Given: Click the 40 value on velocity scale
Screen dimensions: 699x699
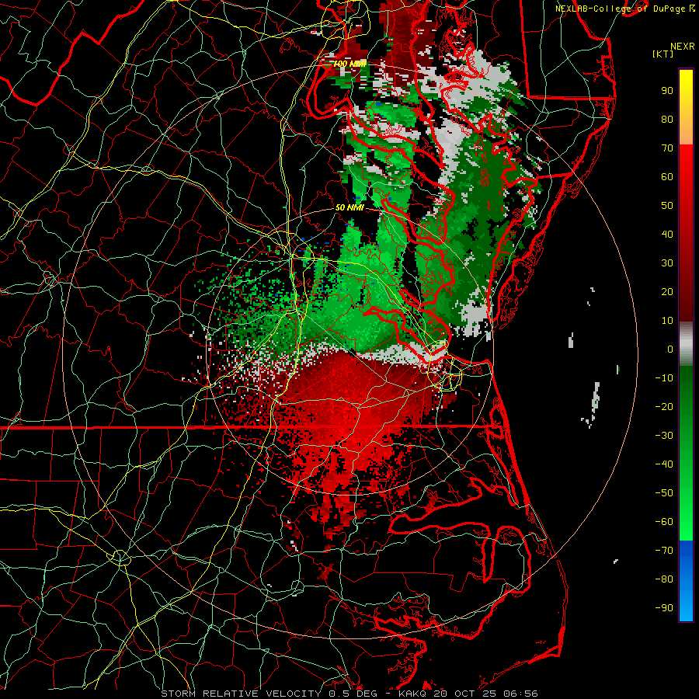Looking at the screenshot, I should [667, 235].
